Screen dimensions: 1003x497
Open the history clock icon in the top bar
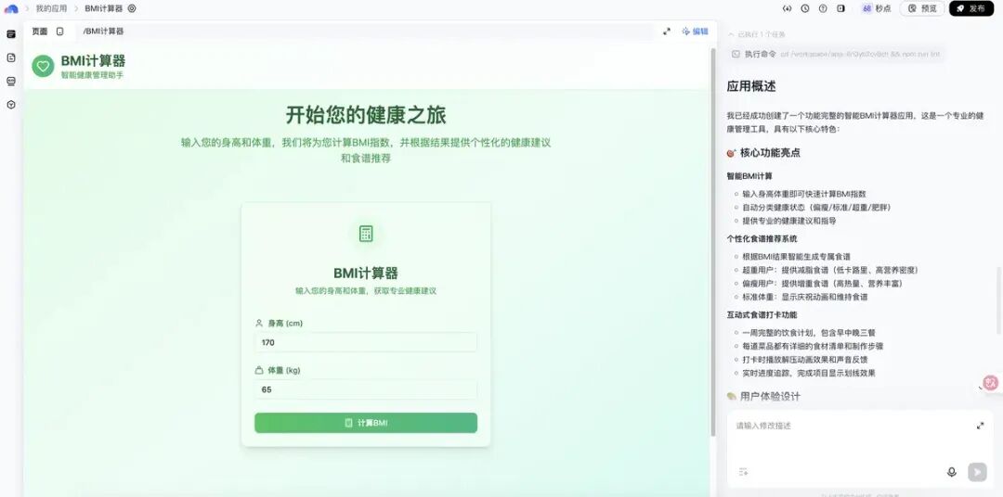[x=804, y=9]
